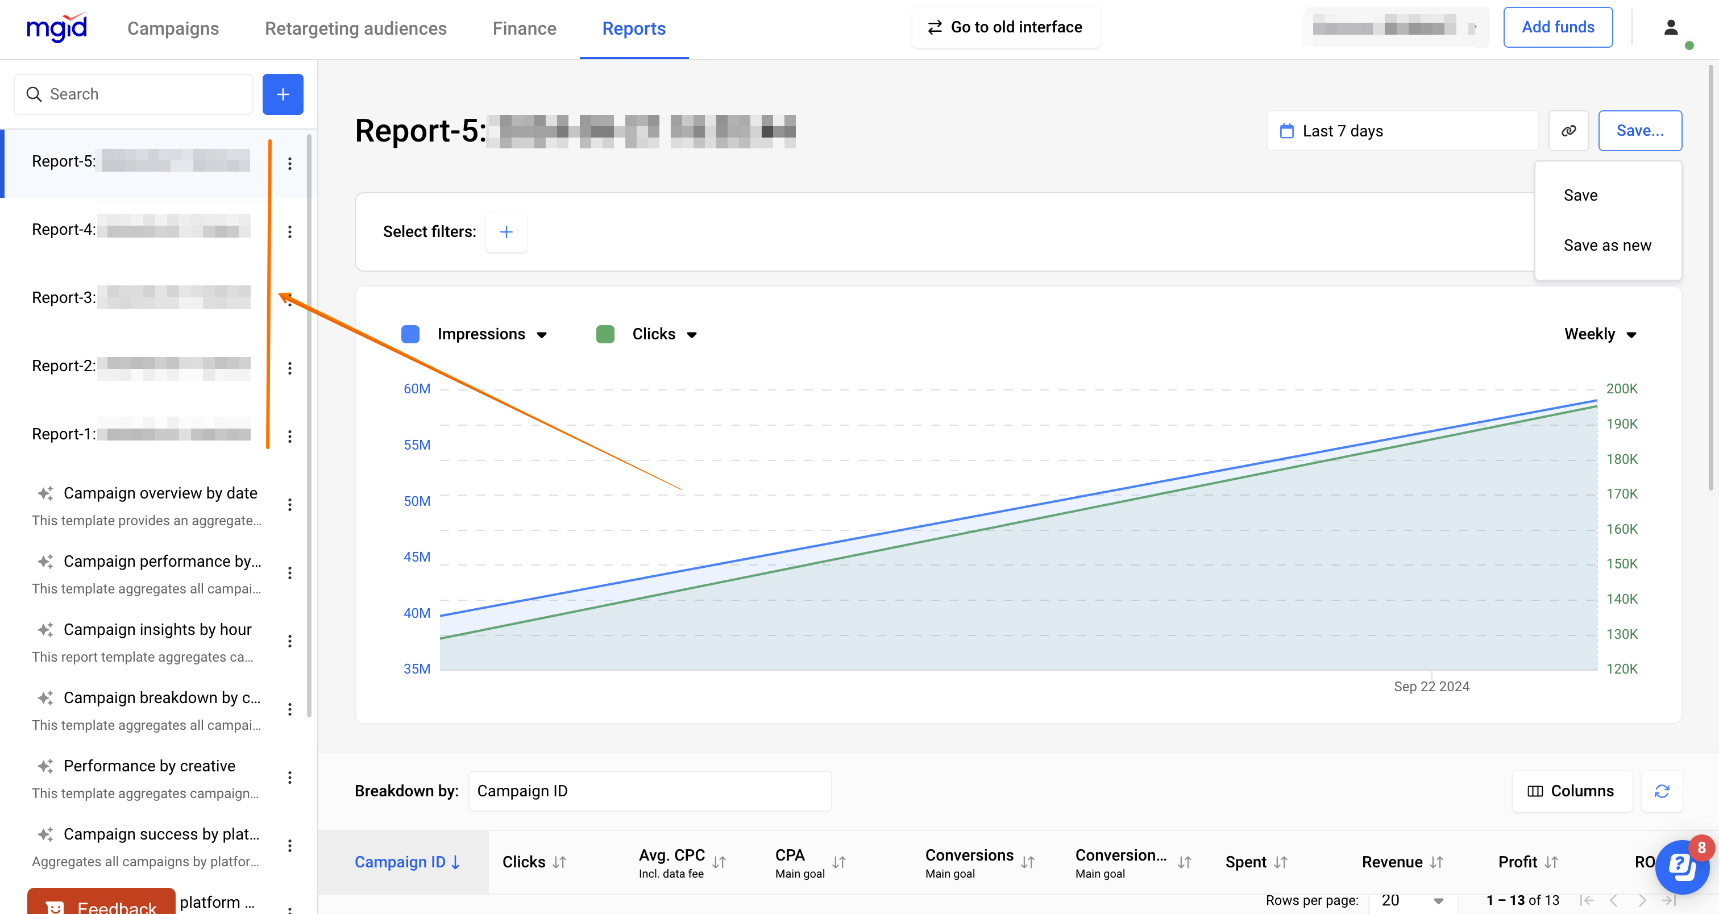Screen dimensions: 1719x914
Task: Switch to the Finance tab
Action: (x=524, y=28)
